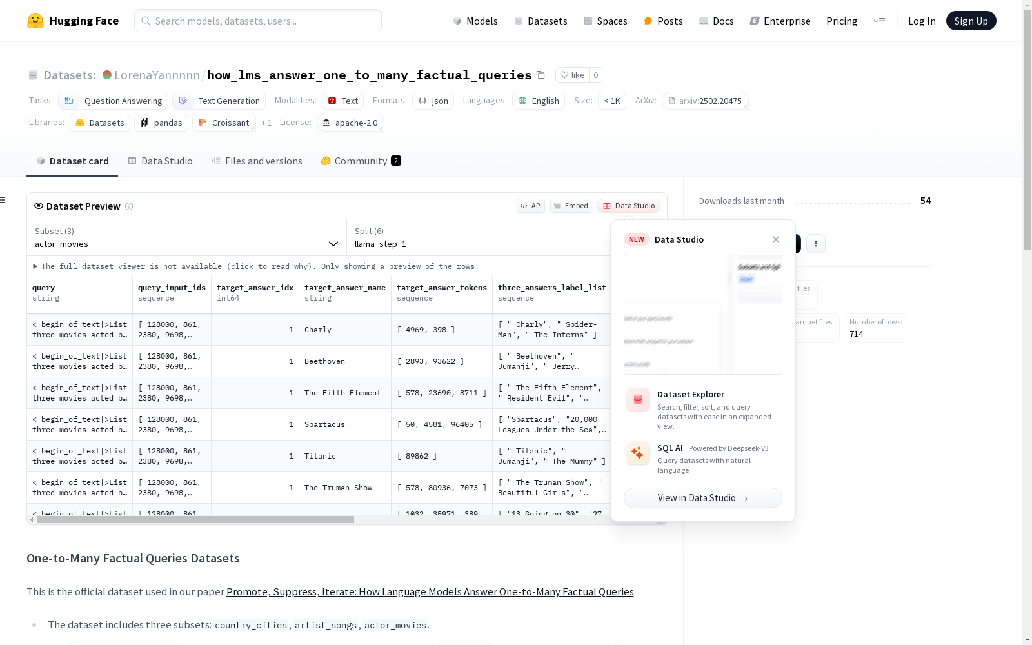Click the Sign Up button

coord(971,21)
